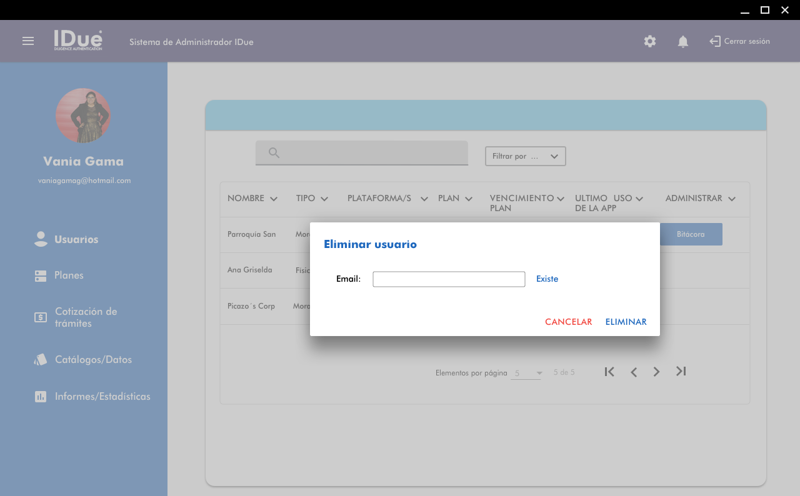Open Planes section in sidebar

[x=69, y=275]
